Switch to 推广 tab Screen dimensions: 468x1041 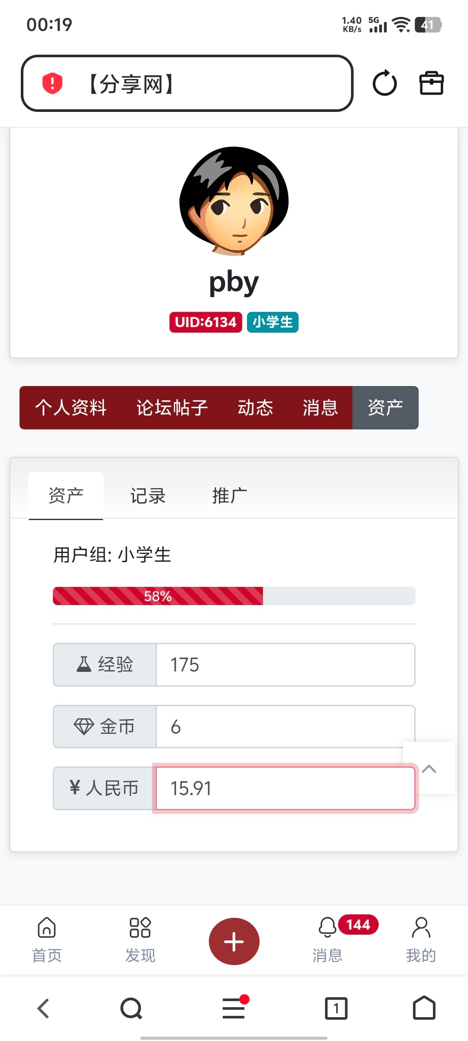[230, 496]
